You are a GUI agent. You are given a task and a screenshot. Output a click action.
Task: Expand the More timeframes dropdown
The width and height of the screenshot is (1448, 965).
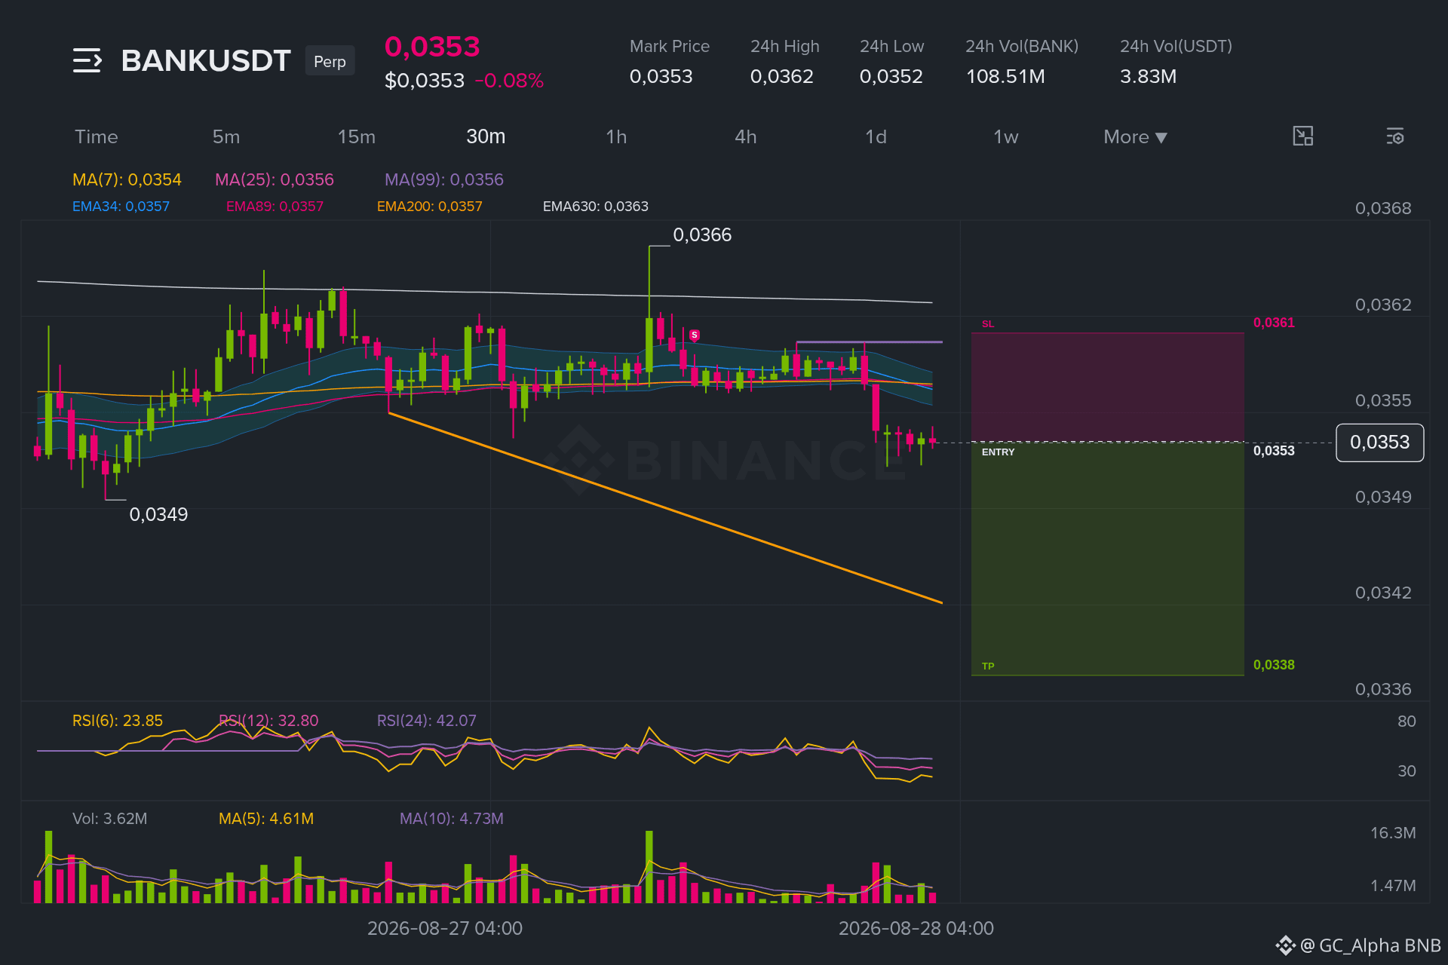click(x=1135, y=137)
